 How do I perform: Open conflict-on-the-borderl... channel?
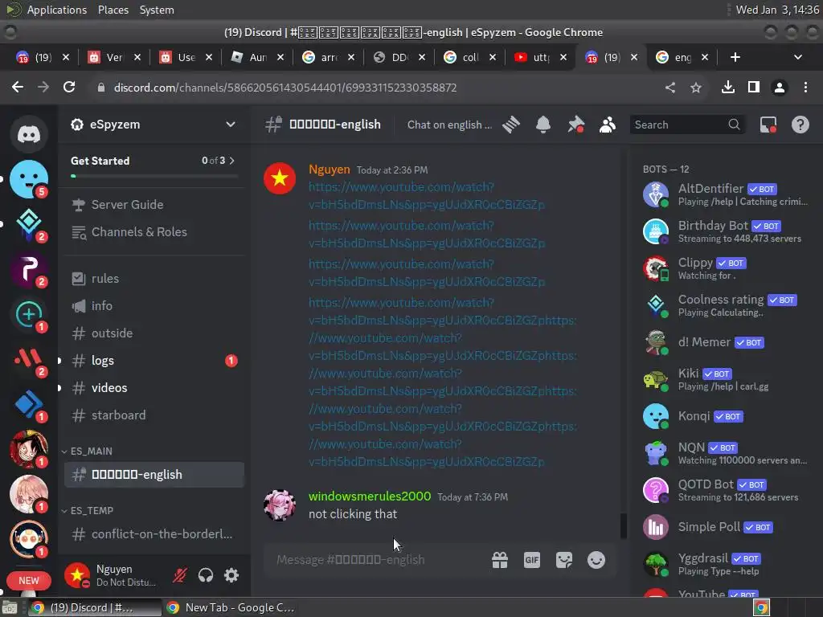154,534
